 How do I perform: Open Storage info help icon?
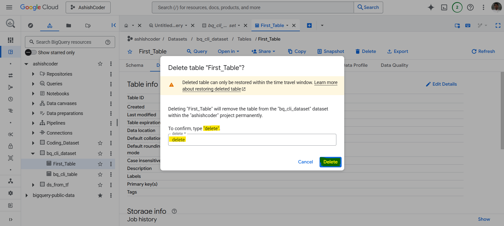174,211
